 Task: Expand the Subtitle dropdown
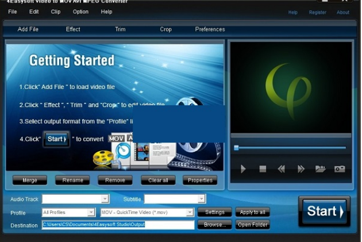coord(202,199)
